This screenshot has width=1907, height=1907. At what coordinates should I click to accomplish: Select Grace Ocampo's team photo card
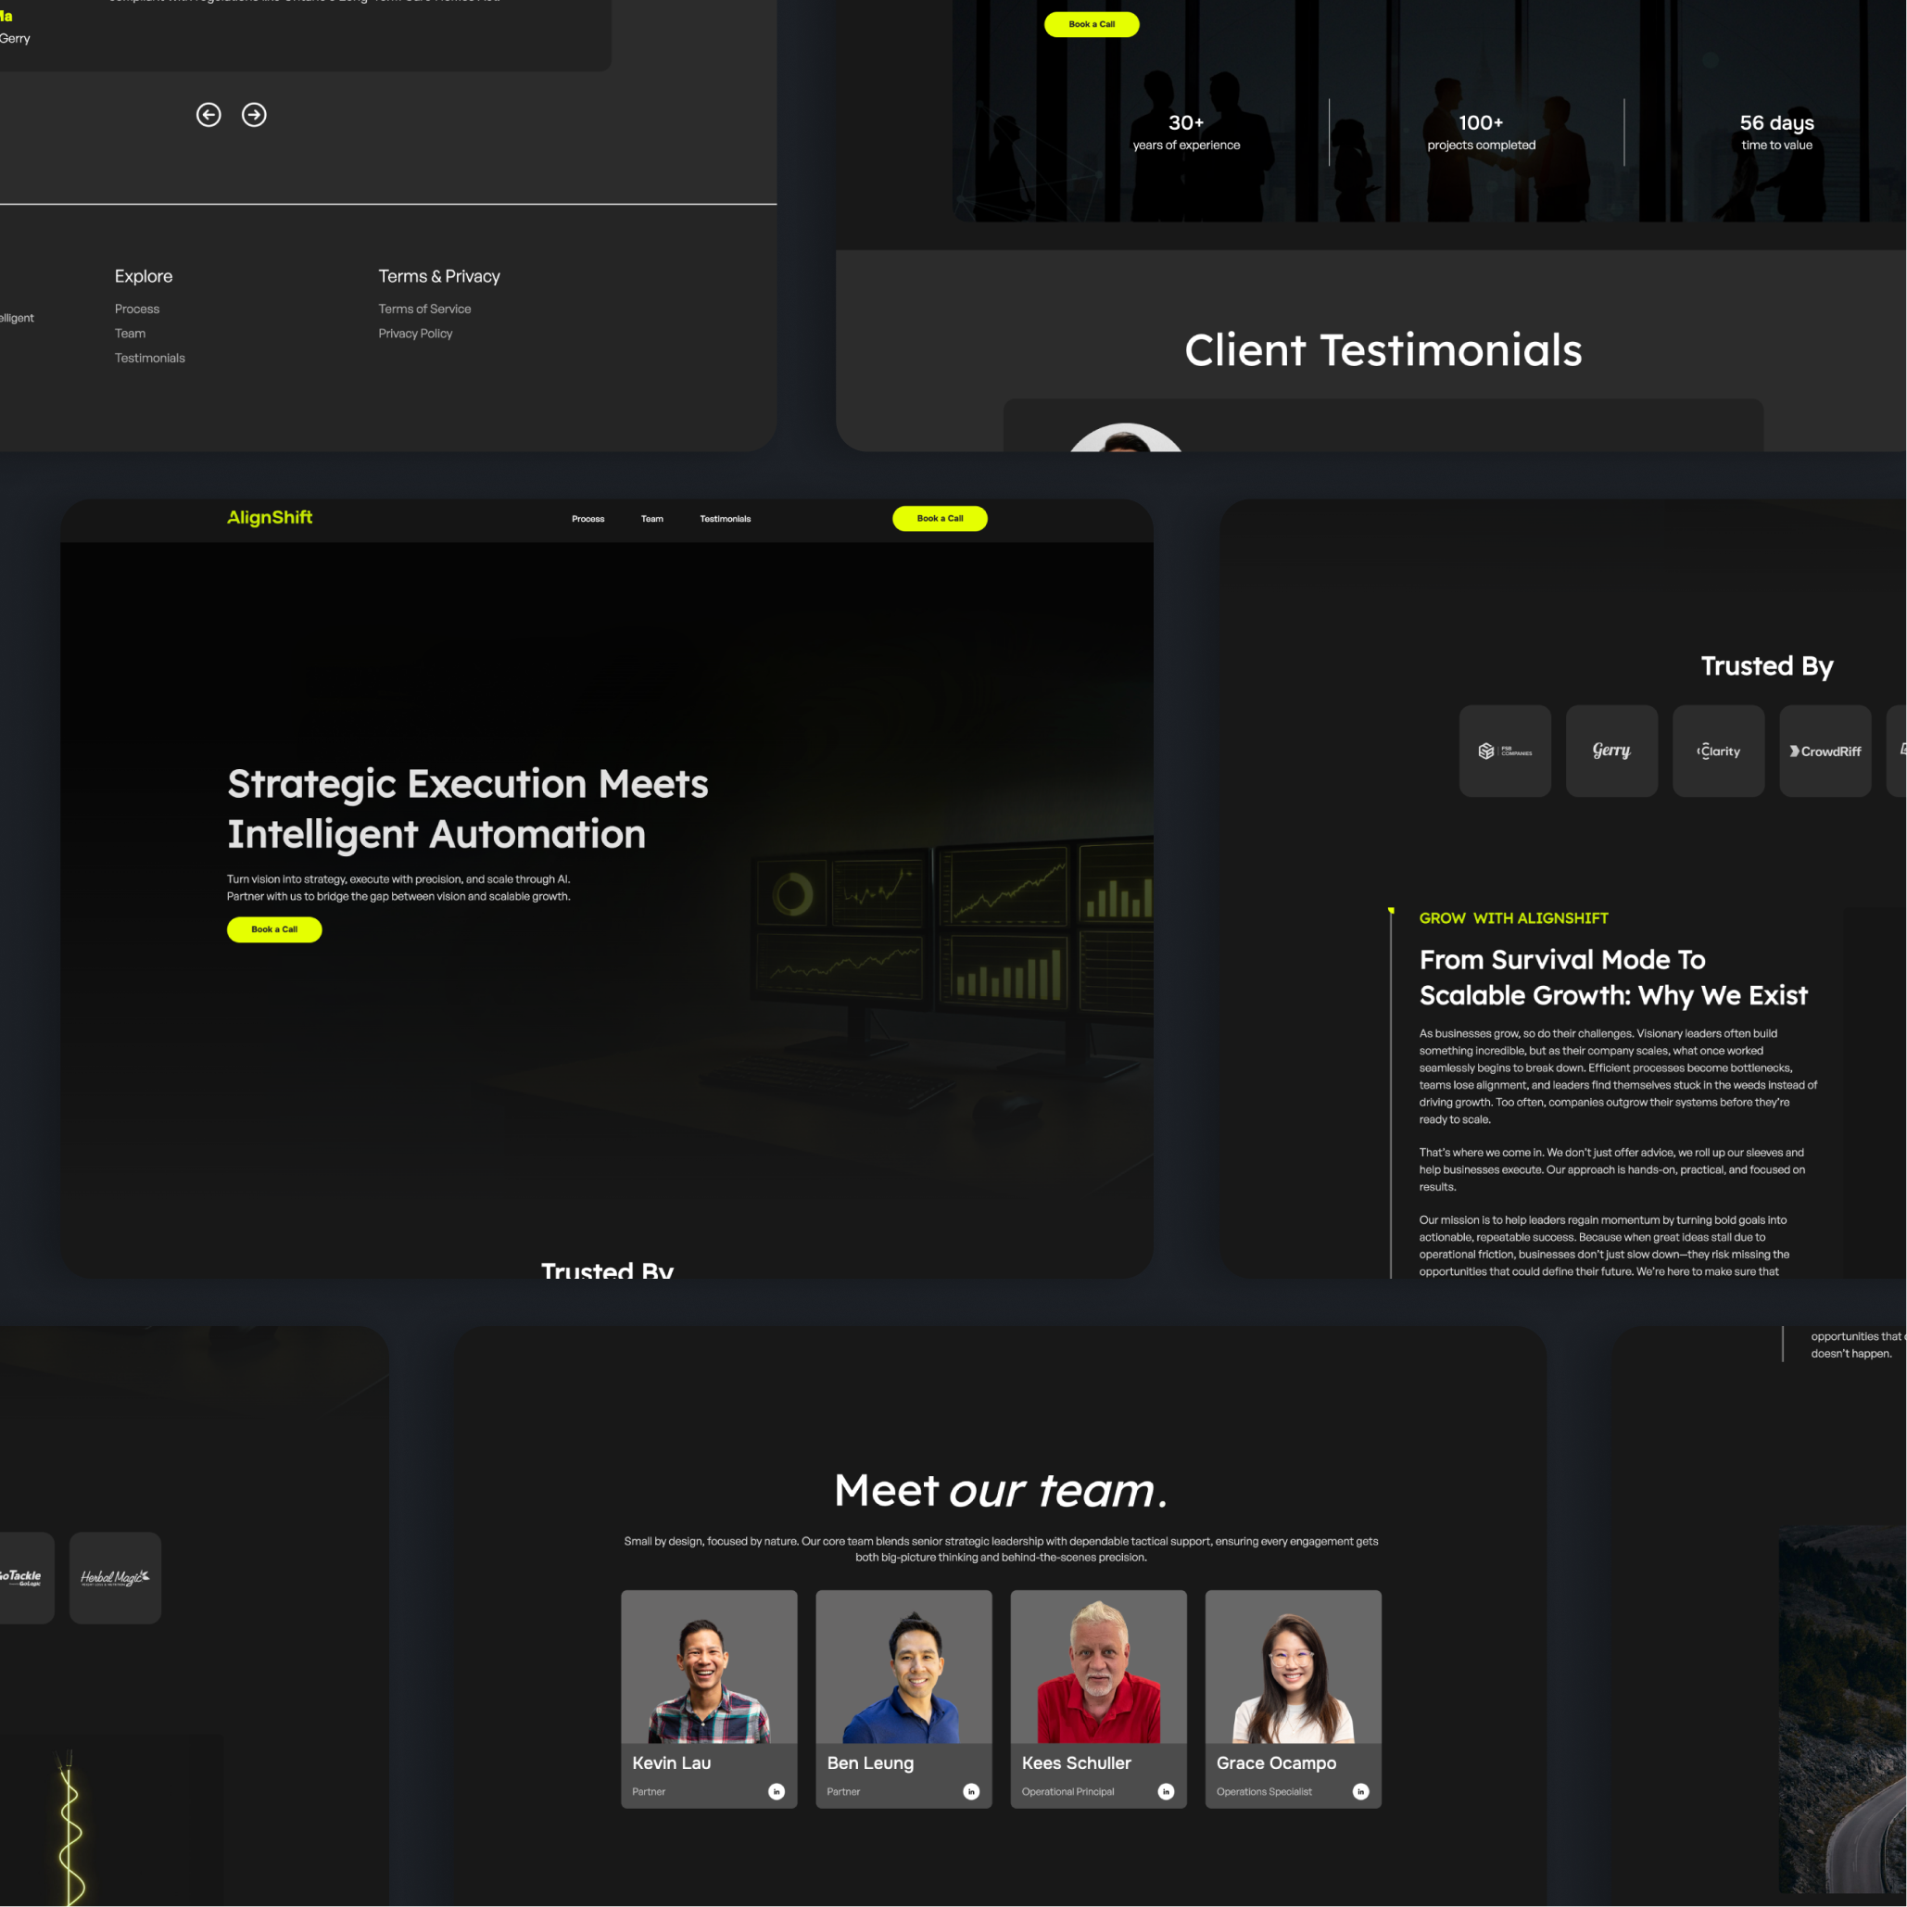pyautogui.click(x=1292, y=1668)
